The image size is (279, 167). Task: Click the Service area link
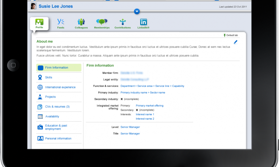coord(145,86)
